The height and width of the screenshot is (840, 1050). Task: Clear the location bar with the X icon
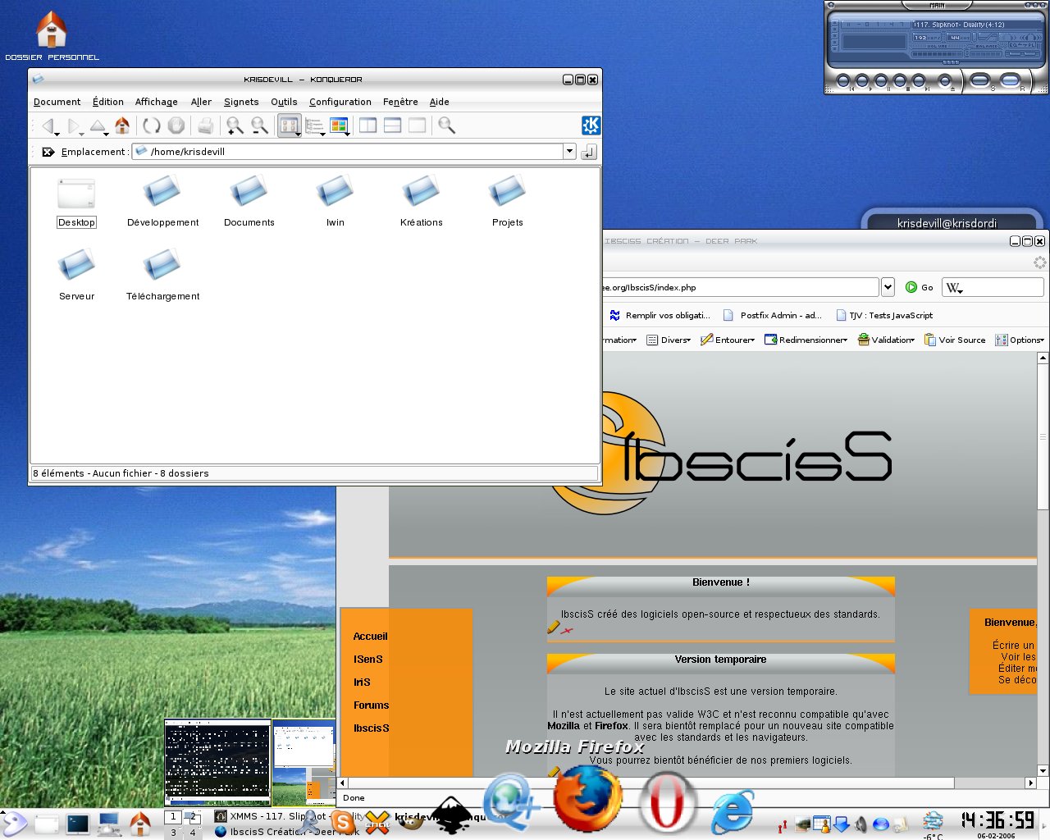(48, 152)
